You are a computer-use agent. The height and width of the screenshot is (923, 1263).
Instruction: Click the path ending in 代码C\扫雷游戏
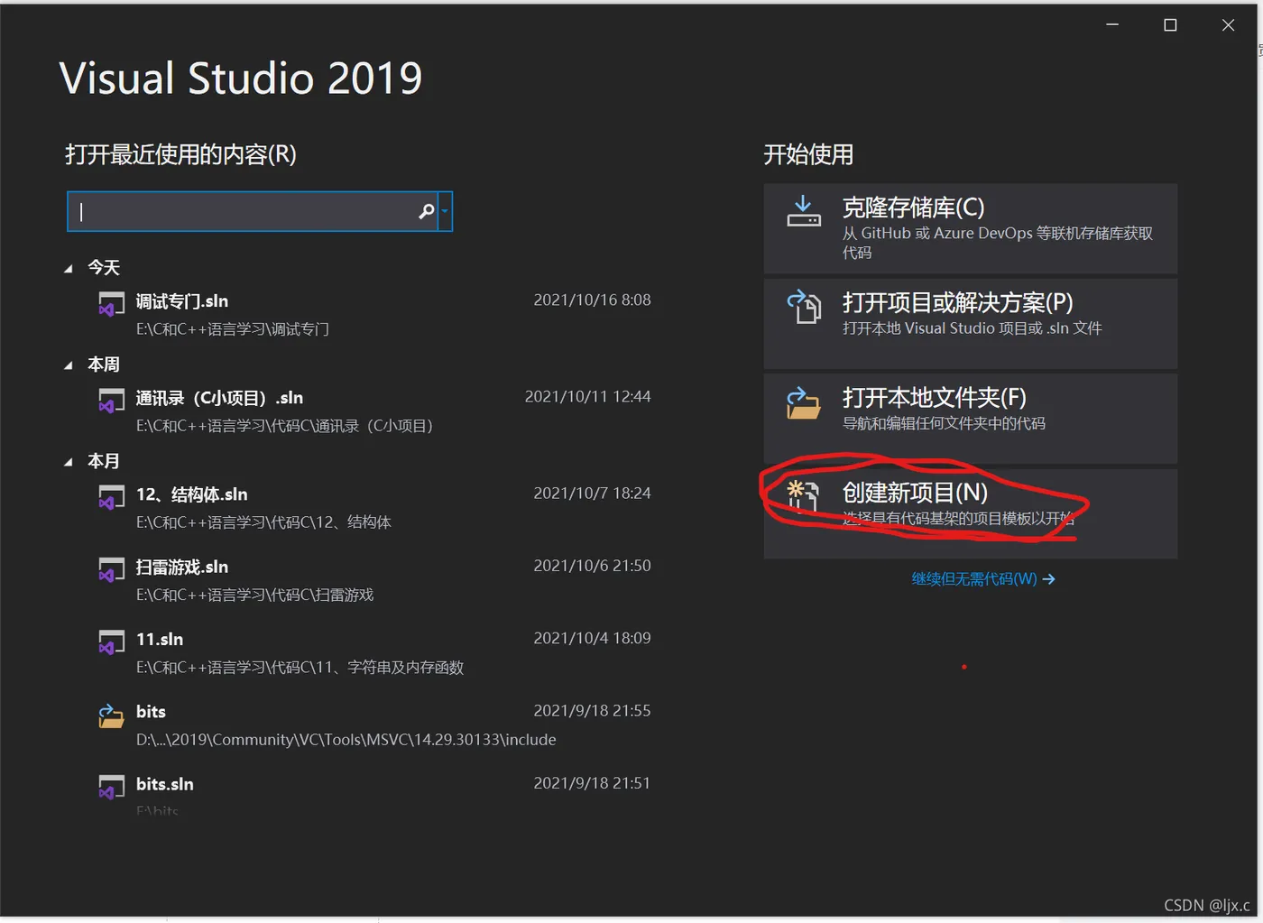(x=254, y=595)
